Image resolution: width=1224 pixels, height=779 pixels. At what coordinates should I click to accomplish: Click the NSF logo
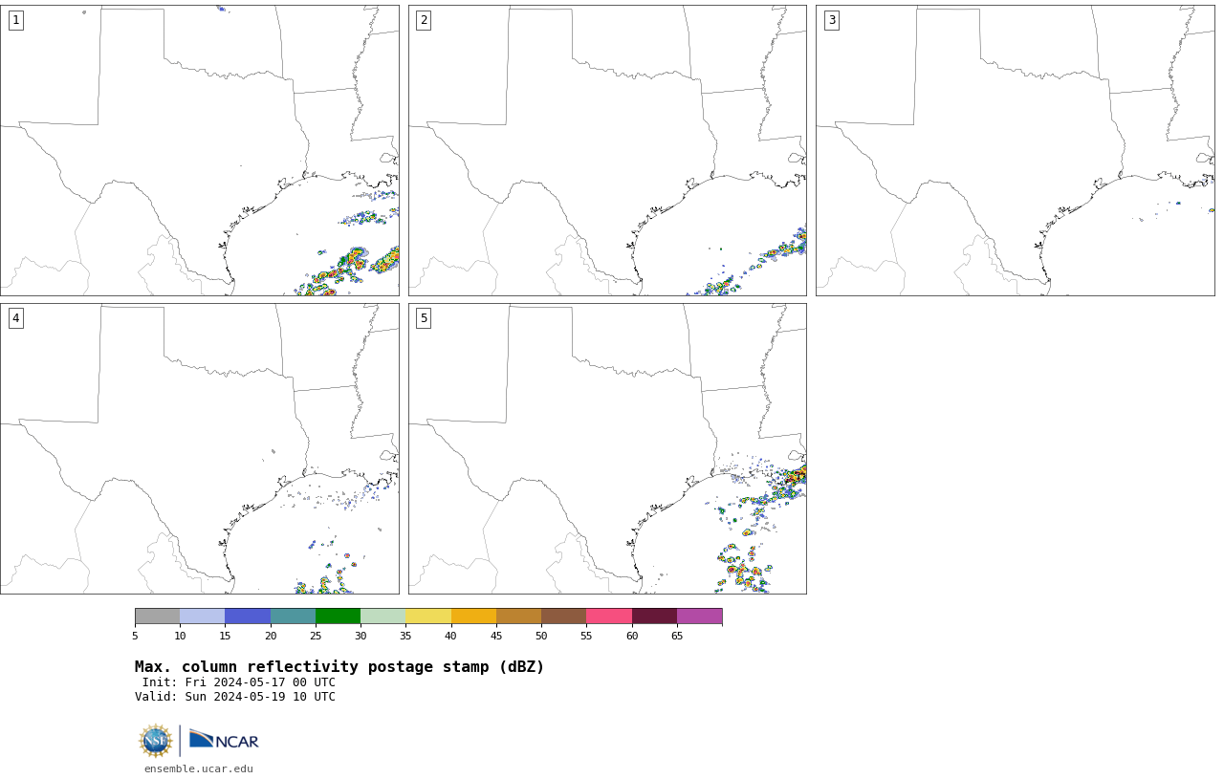click(x=156, y=741)
